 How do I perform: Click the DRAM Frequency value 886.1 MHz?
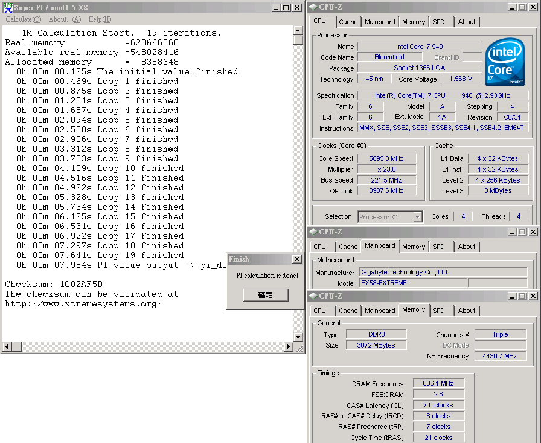coord(438,383)
